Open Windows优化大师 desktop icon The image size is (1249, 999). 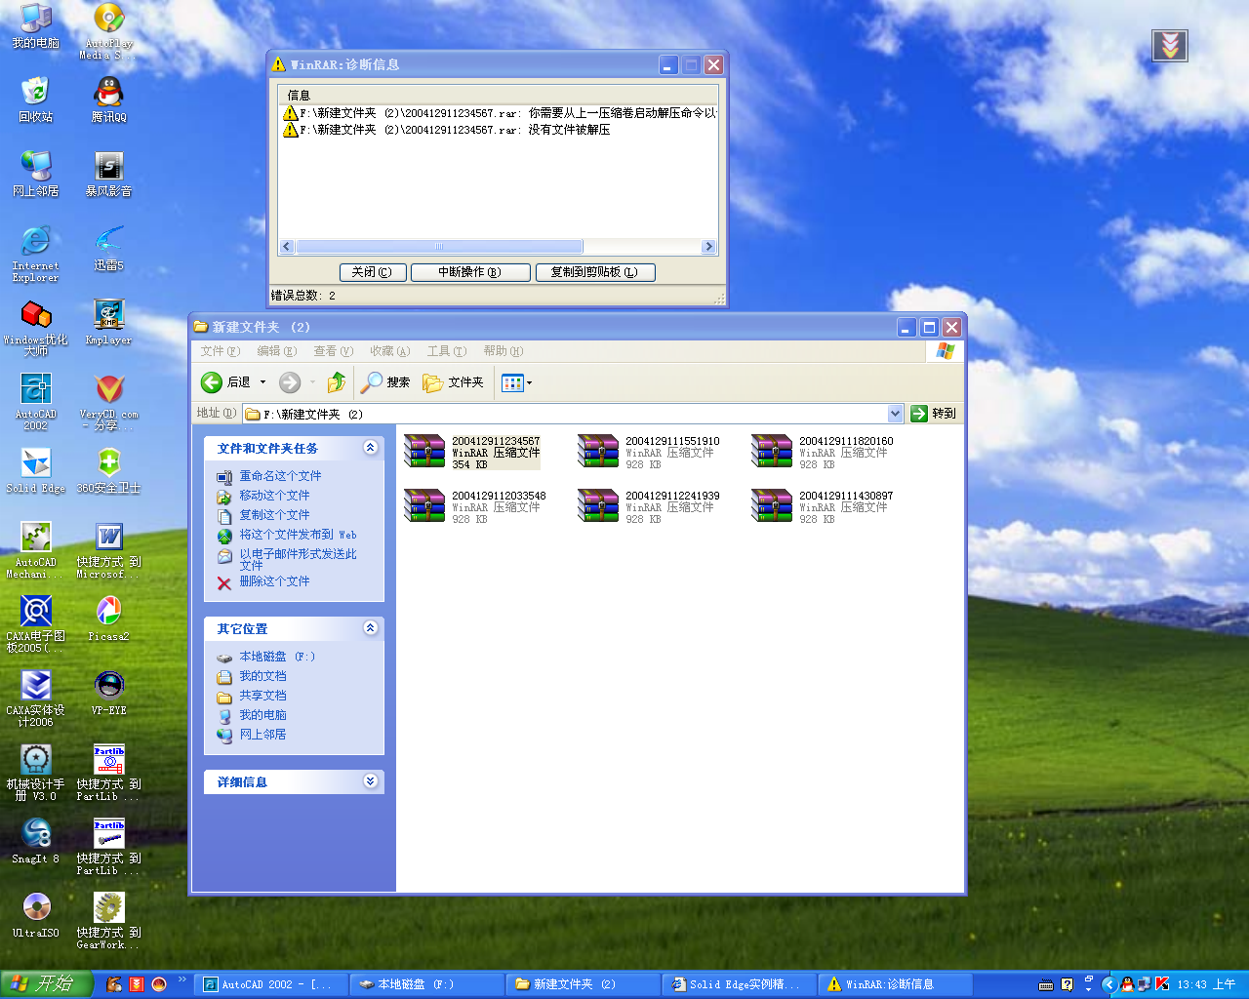click(36, 327)
